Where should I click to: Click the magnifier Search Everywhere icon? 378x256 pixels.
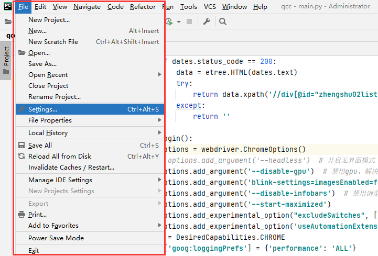(x=223, y=21)
